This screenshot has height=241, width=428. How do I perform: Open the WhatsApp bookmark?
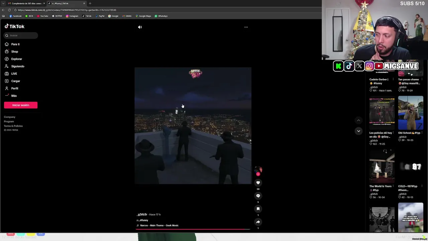[161, 16]
